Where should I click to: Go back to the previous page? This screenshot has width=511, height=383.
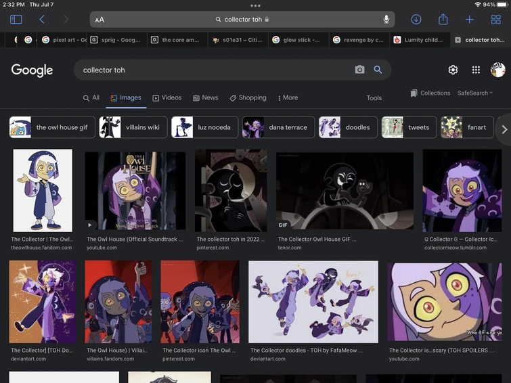(42, 20)
